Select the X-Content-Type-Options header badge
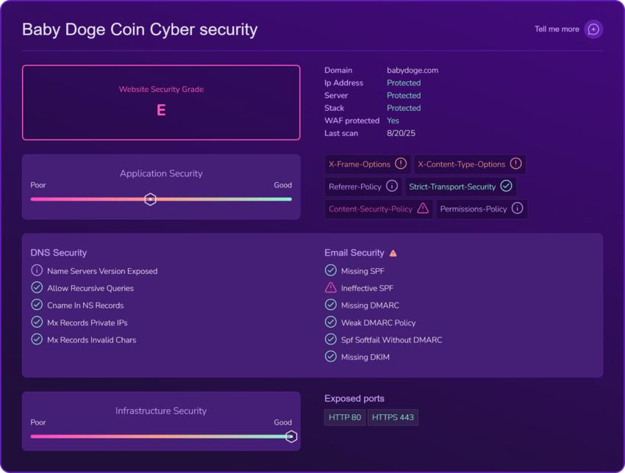 [470, 164]
